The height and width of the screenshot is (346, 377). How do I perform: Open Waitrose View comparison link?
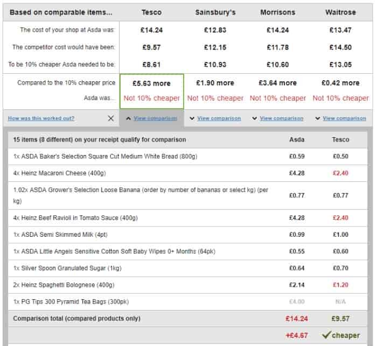344,118
